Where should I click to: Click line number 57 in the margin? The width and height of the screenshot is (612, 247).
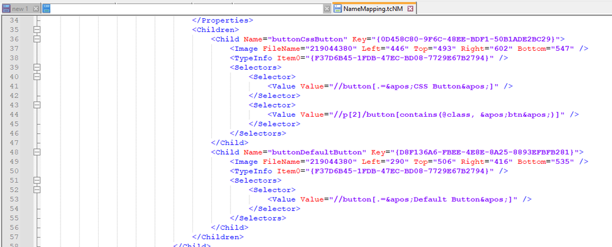click(x=15, y=237)
